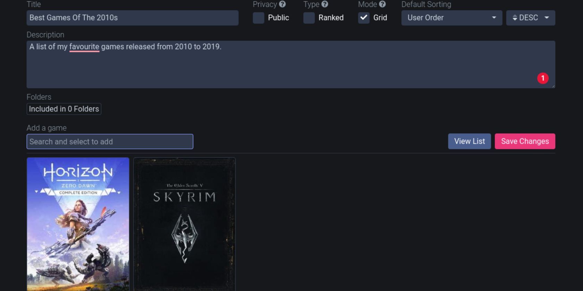Image resolution: width=583 pixels, height=291 pixels.
Task: Open the Mode help question-mark icon
Action: pyautogui.click(x=382, y=4)
